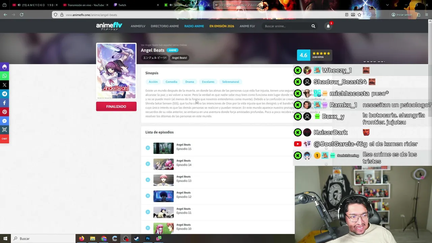The height and width of the screenshot is (243, 432).
Task: Bookmark the page with the star icon
Action: click(359, 15)
